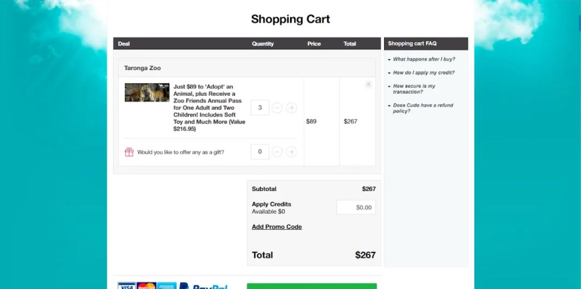Expand 'How do I apply my credit?' FAQ
The image size is (581, 289).
(x=423, y=73)
